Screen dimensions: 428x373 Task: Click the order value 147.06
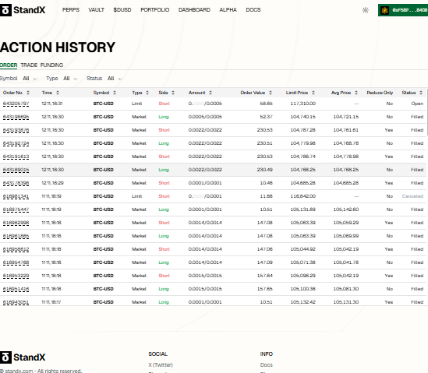[x=264, y=249]
